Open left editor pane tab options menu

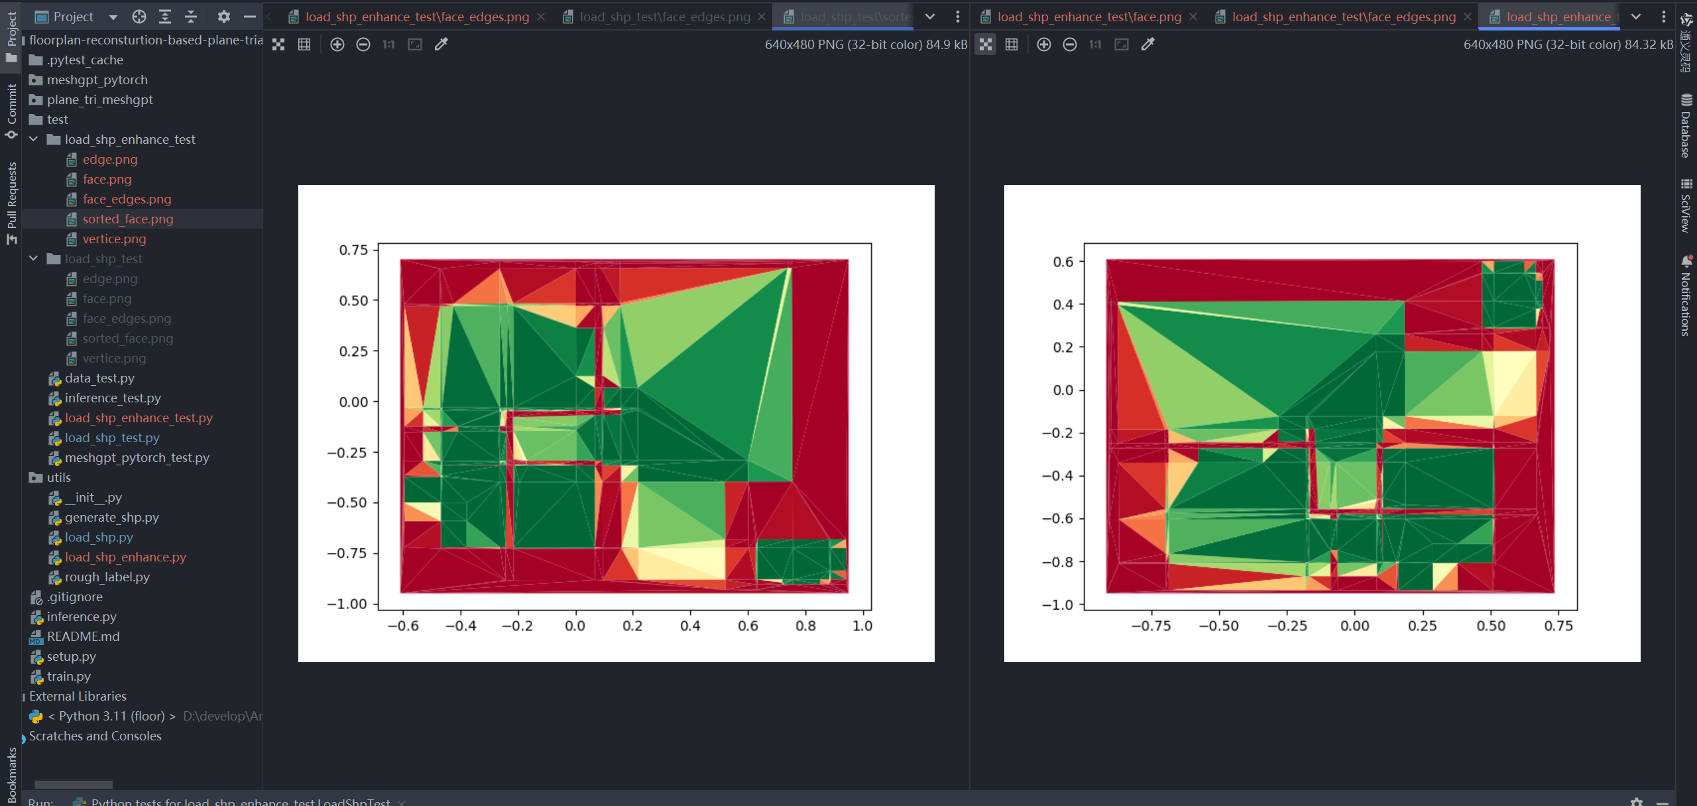[957, 17]
